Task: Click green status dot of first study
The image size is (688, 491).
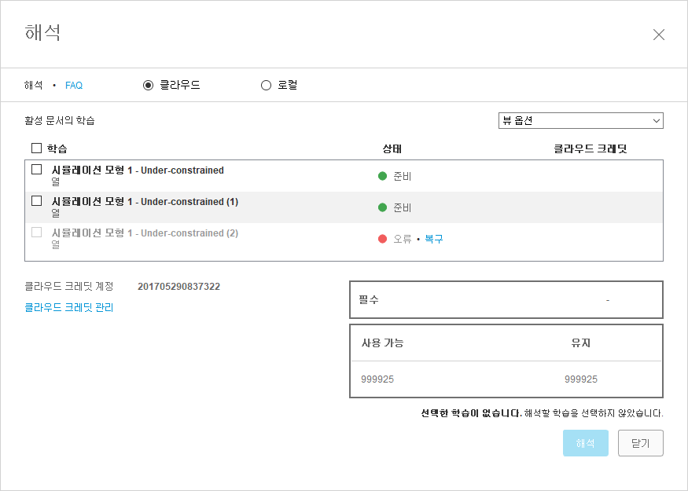Action: click(382, 176)
